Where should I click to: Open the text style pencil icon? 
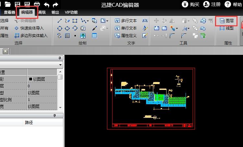(145, 28)
